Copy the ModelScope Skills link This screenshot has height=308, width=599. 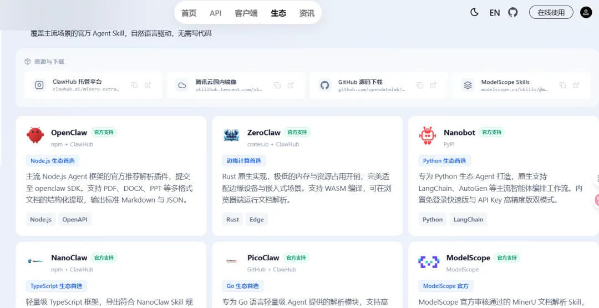point(563,85)
